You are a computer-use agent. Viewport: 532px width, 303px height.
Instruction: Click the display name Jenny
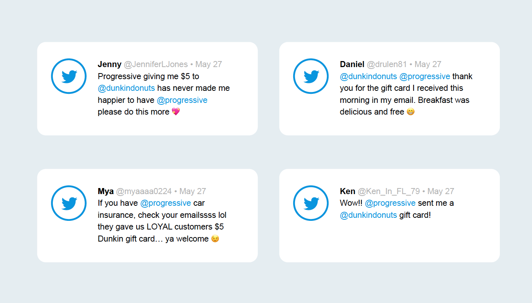click(109, 64)
